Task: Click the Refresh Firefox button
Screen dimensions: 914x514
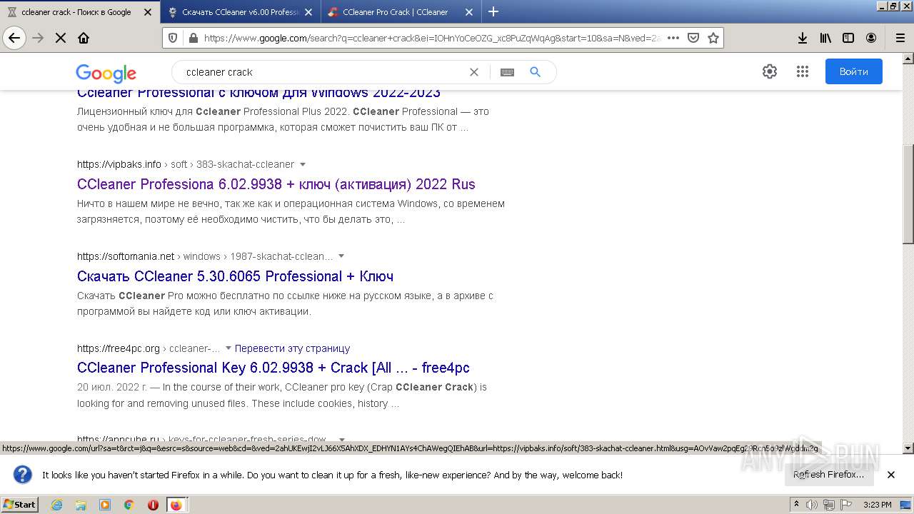Action: point(828,475)
